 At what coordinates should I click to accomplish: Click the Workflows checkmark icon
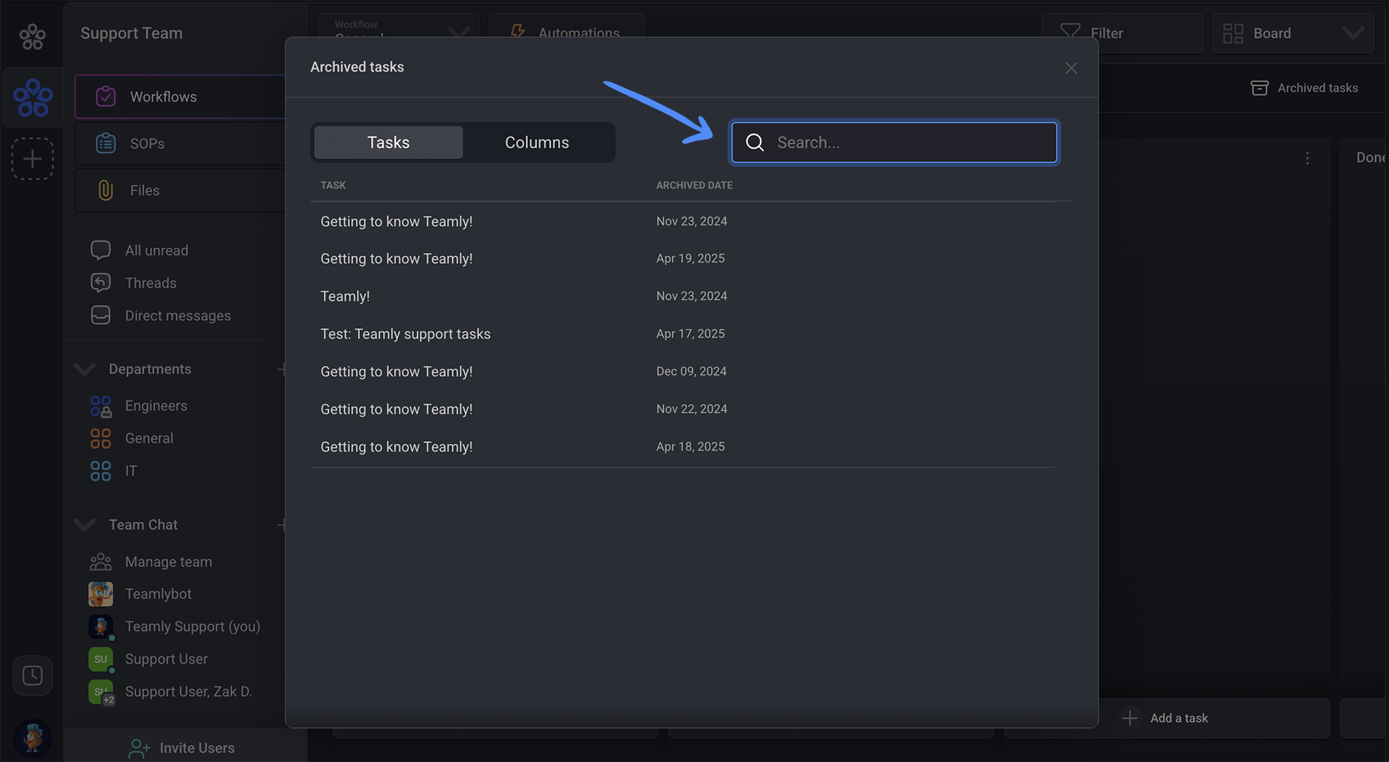[106, 96]
